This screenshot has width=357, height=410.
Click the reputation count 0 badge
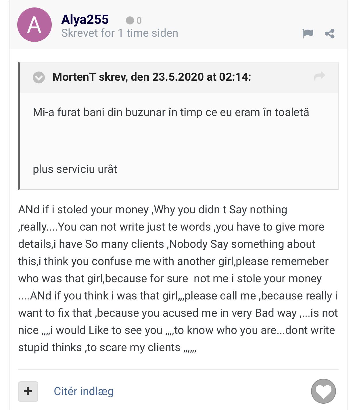pyautogui.click(x=139, y=21)
